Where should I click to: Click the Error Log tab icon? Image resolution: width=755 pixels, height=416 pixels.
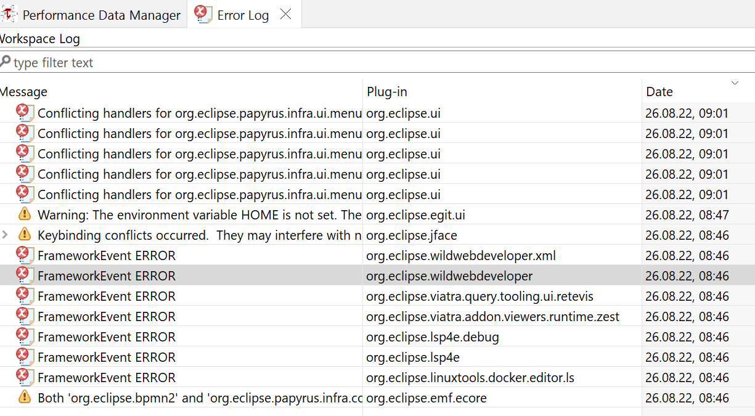point(203,14)
